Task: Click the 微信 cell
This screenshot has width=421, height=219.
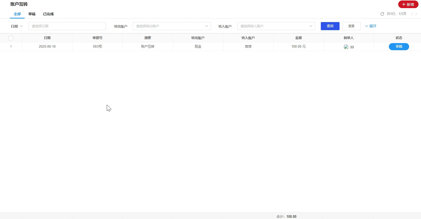Action: [x=248, y=47]
